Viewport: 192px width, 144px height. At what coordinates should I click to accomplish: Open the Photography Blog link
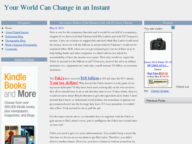coord(15,41)
